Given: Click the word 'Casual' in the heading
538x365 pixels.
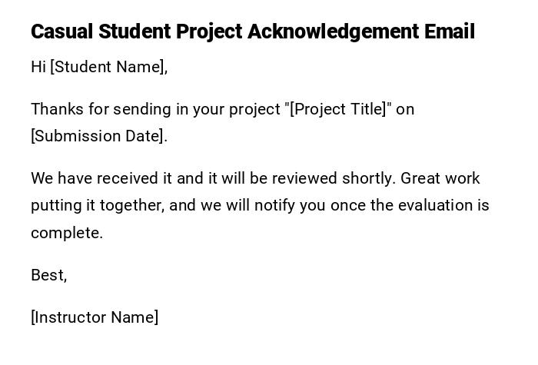Looking at the screenshot, I should (x=61, y=32).
